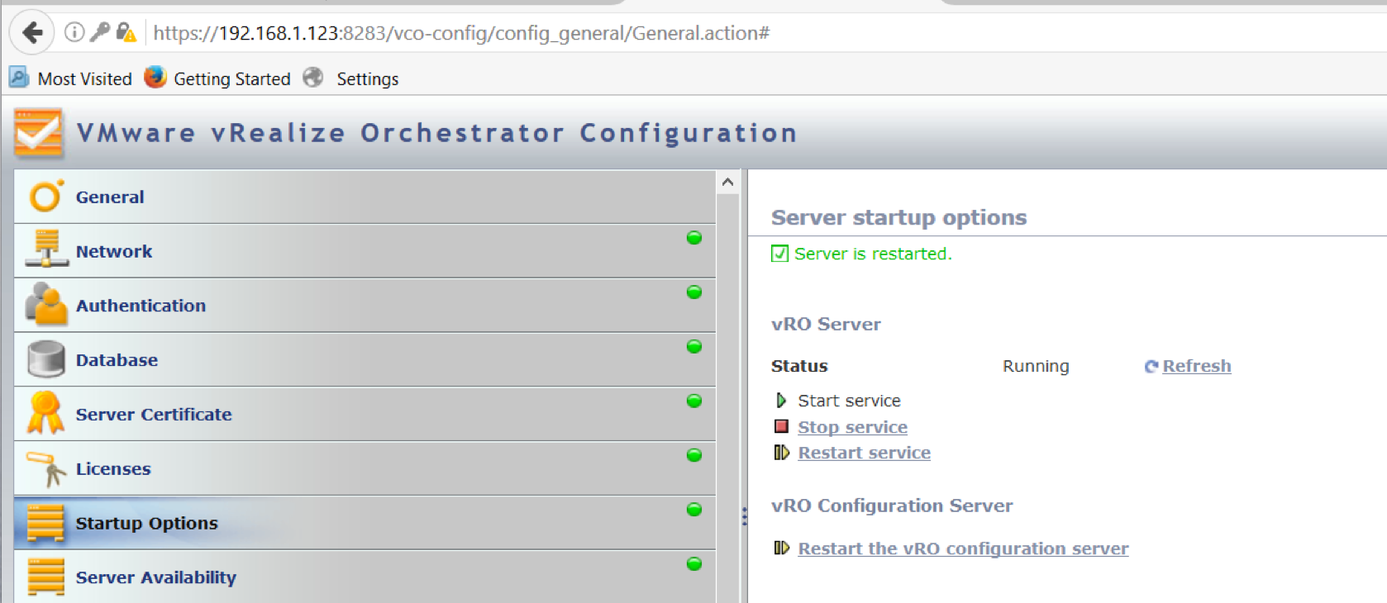Screen dimensions: 1387x603
Task: Click the Server Certificate ribbon icon
Action: coord(45,412)
